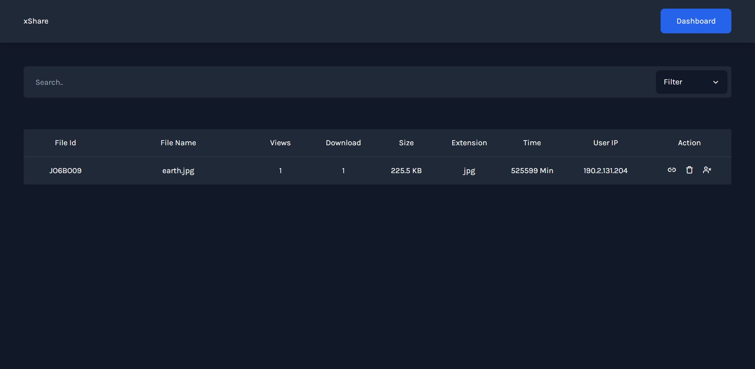Image resolution: width=755 pixels, height=369 pixels.
Task: Click the File Id column header
Action: coord(65,143)
